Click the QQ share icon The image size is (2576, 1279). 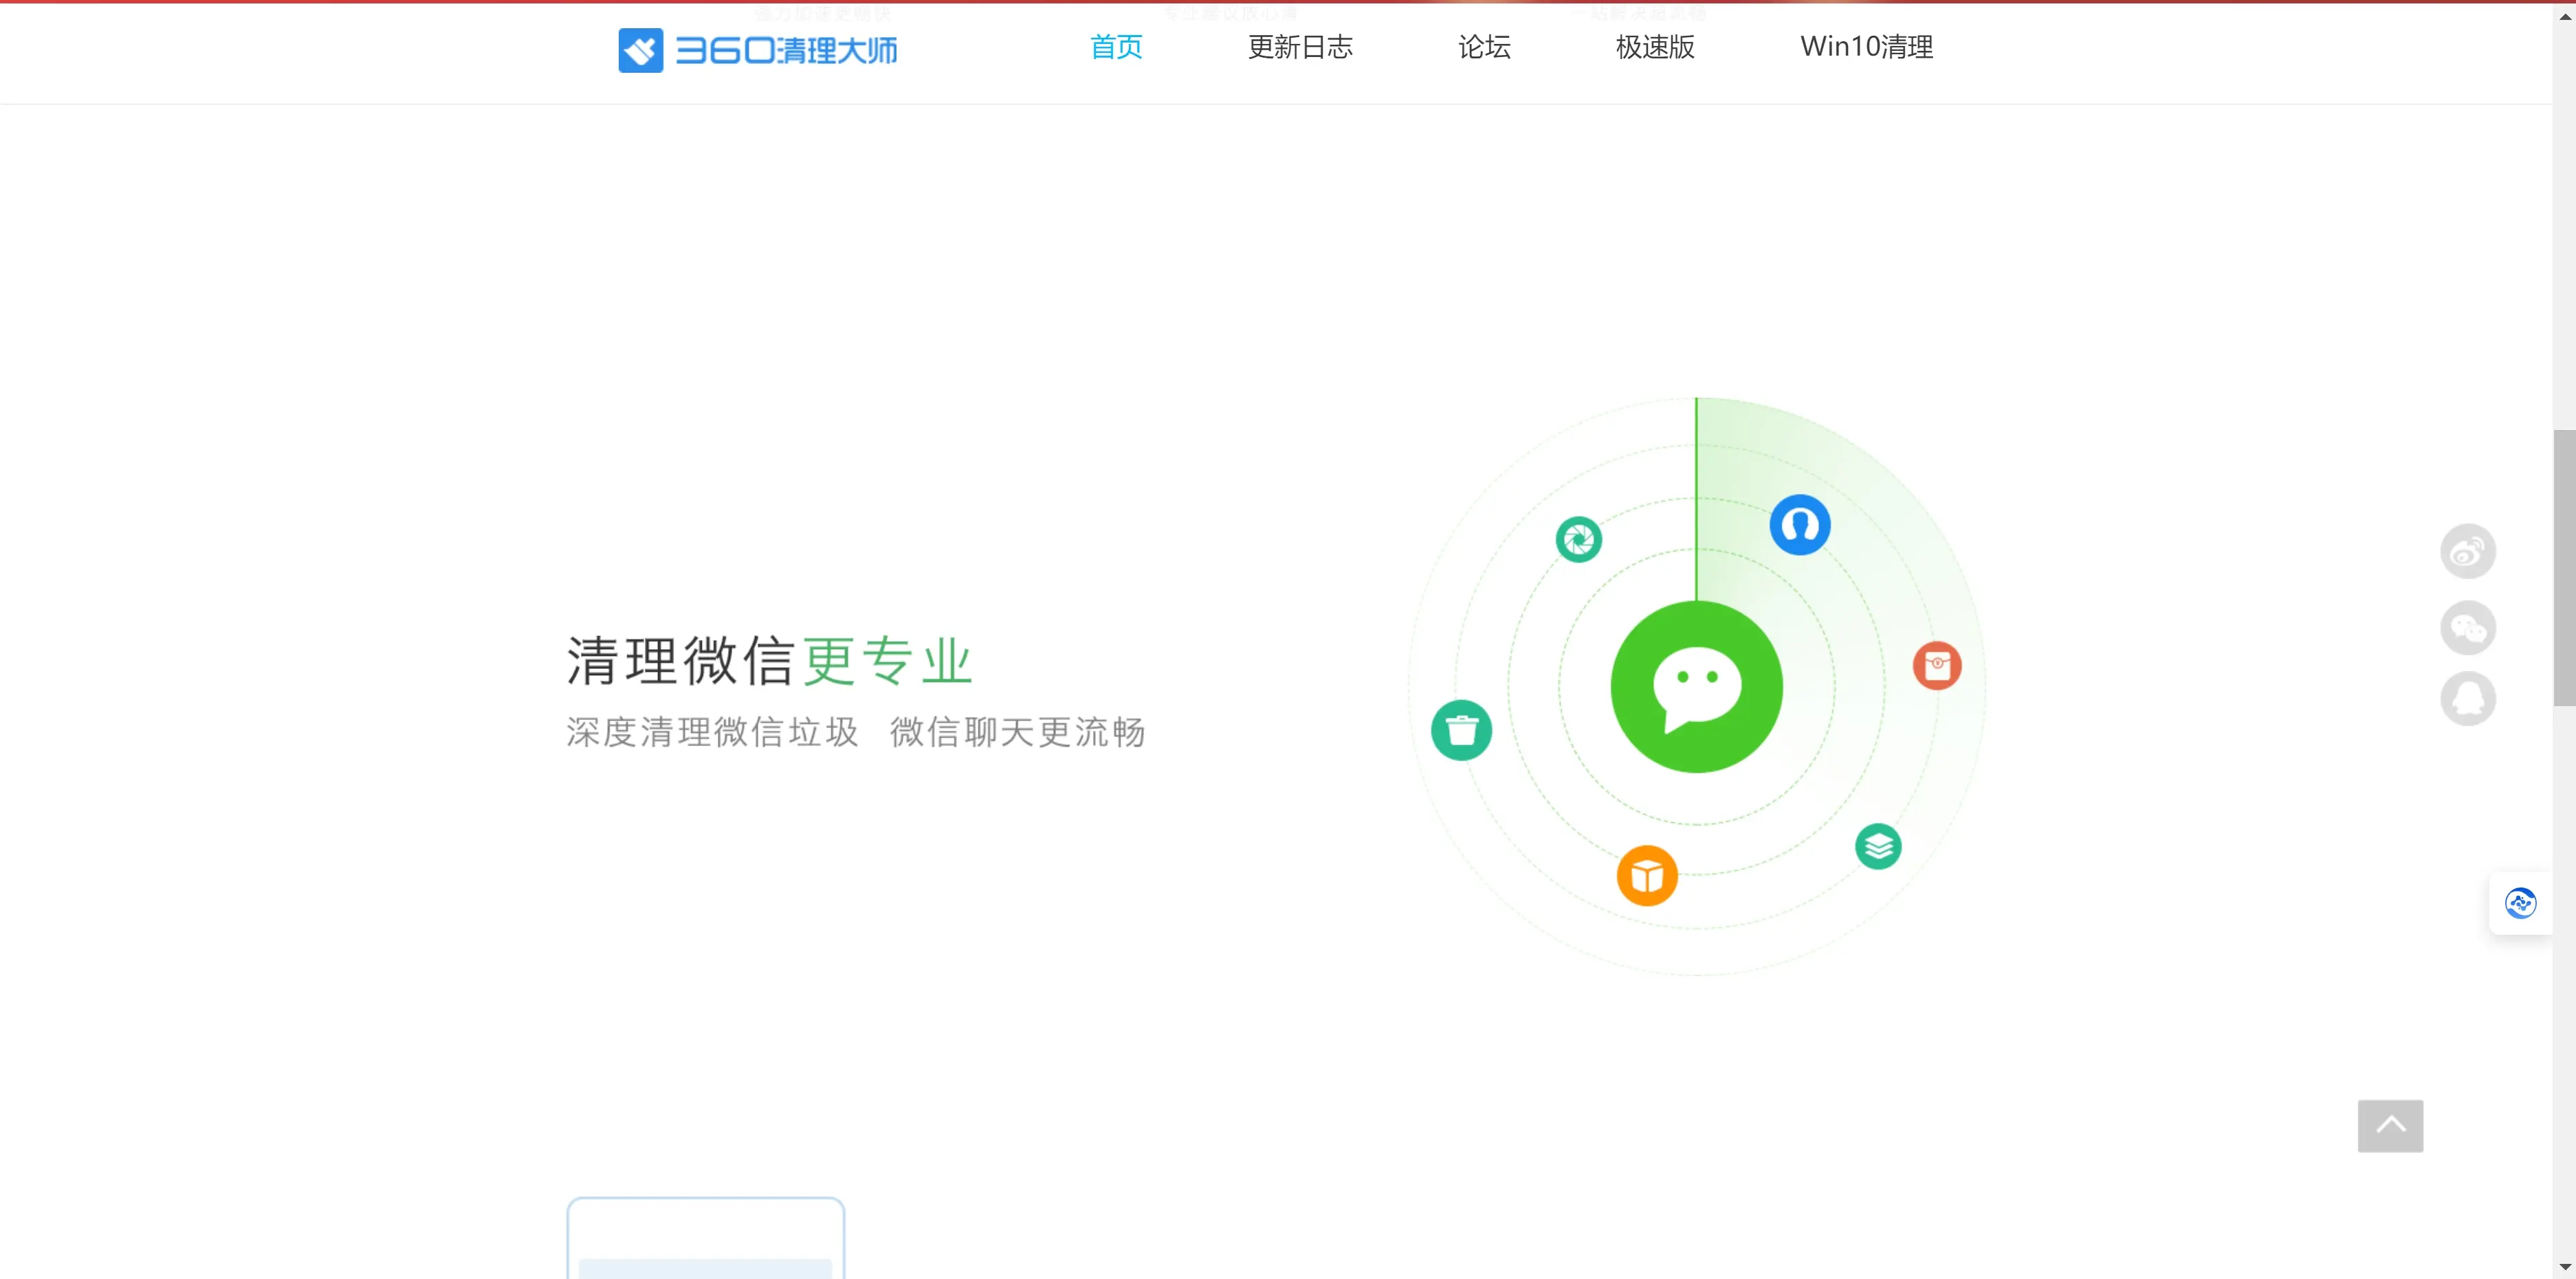click(x=2468, y=699)
